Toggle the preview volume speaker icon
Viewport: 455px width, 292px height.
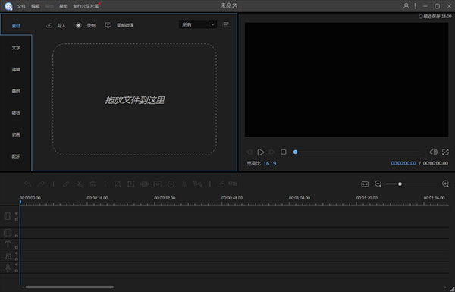(x=433, y=152)
